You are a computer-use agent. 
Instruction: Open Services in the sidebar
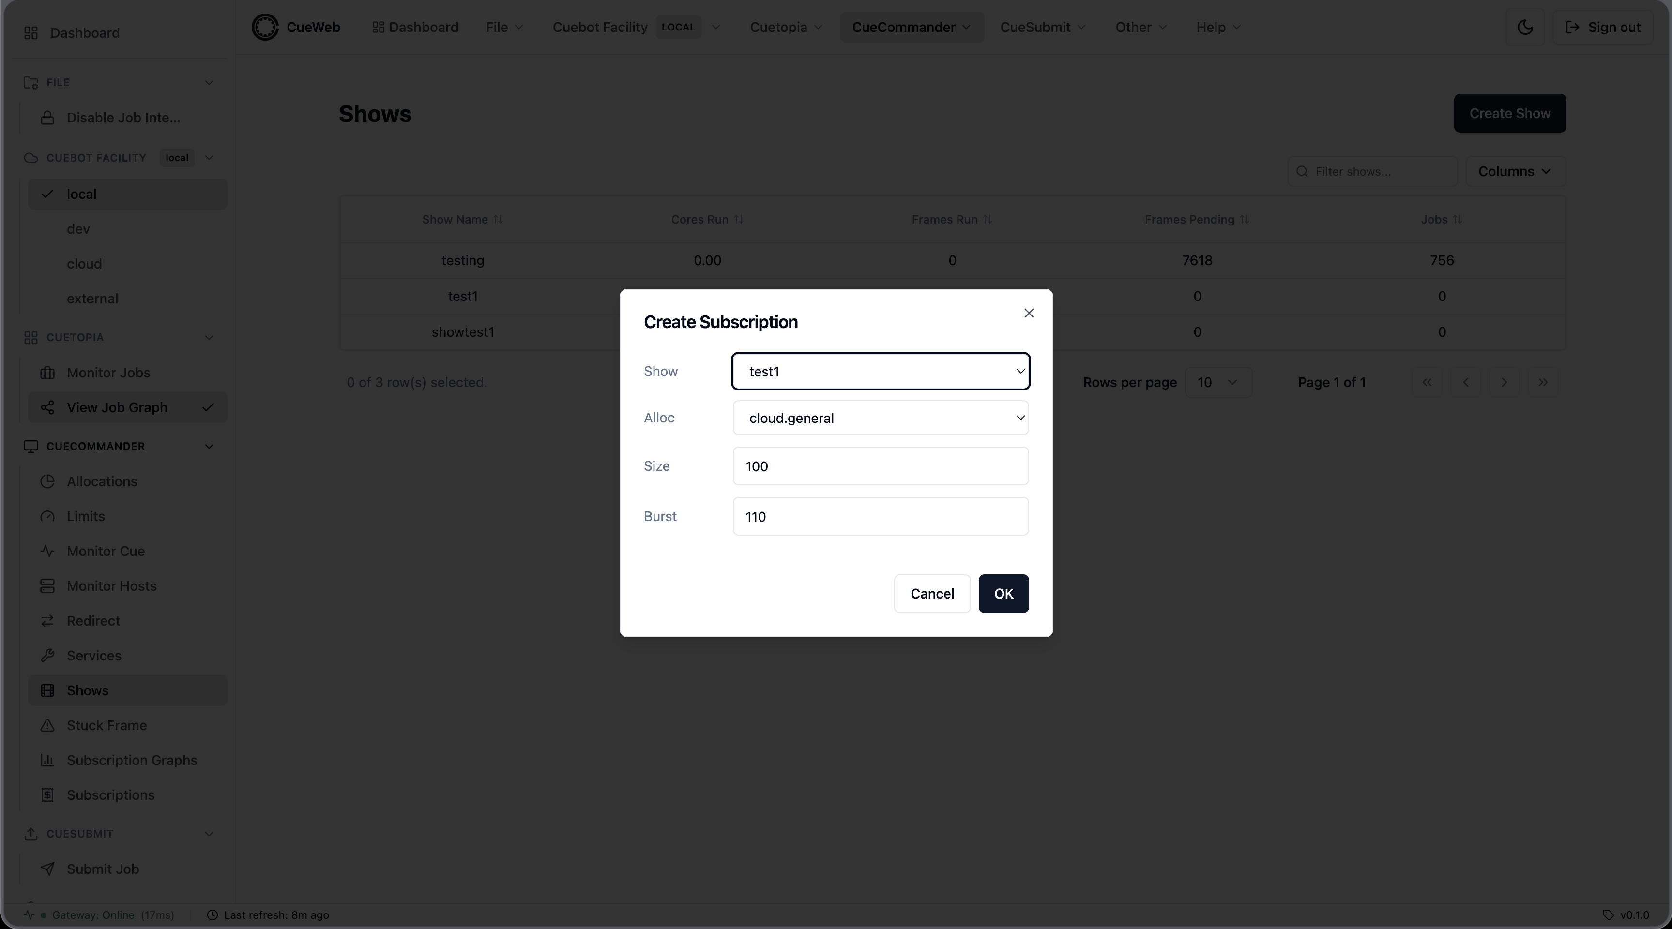(127, 656)
